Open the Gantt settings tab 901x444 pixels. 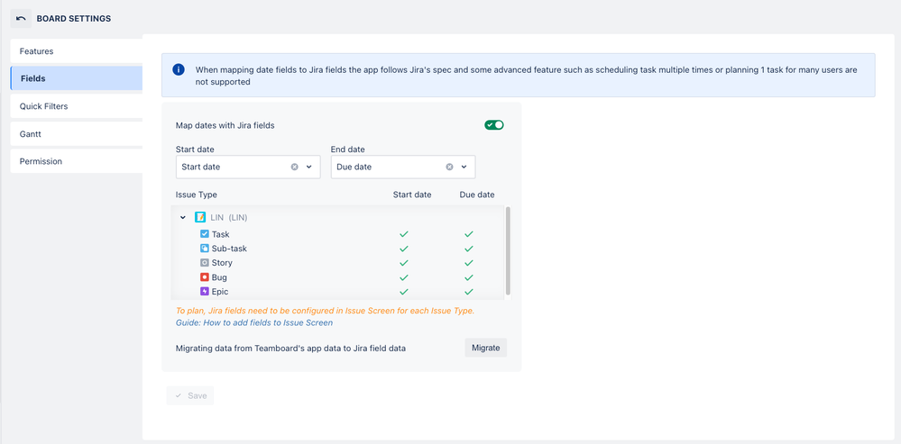(77, 133)
